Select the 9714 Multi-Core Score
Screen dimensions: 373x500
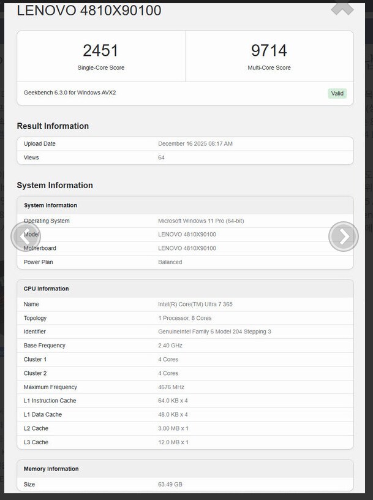click(x=269, y=51)
